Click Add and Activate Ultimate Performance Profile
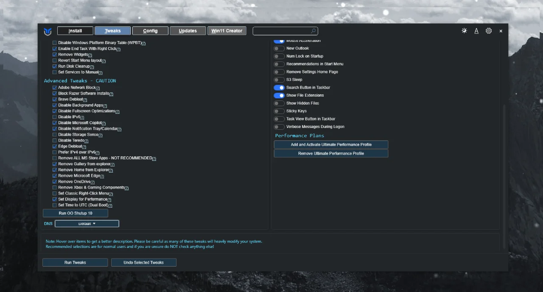 331,145
